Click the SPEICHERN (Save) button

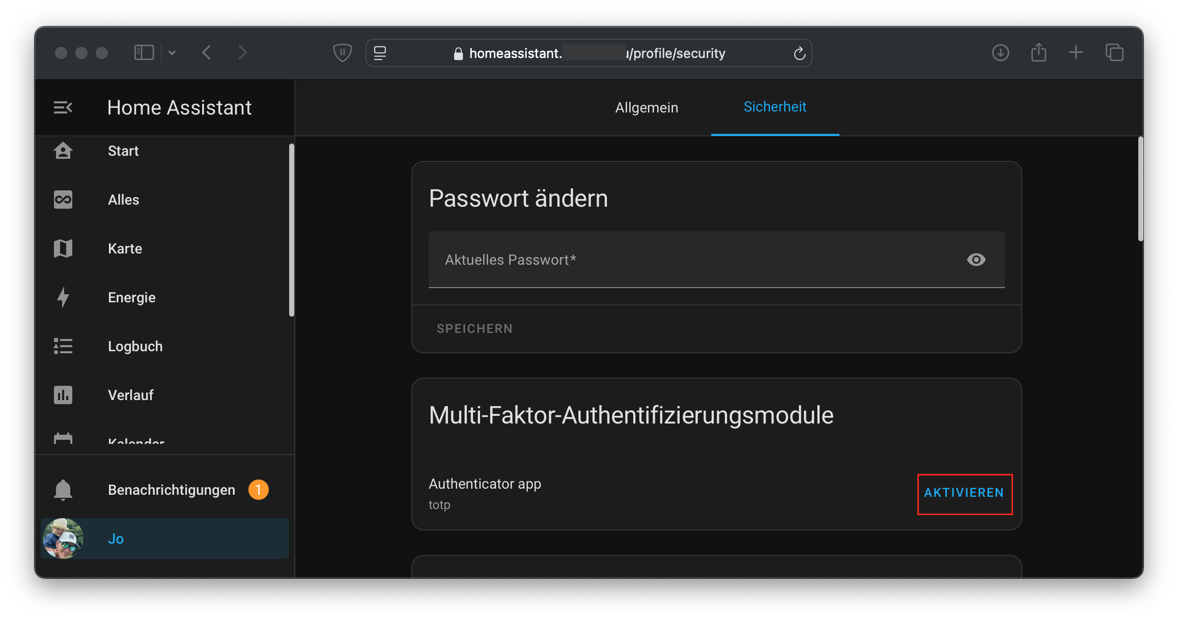coord(475,328)
